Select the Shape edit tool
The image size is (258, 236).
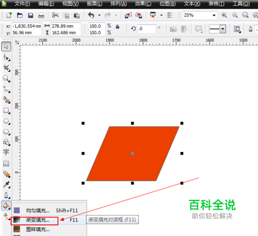(x=6, y=58)
